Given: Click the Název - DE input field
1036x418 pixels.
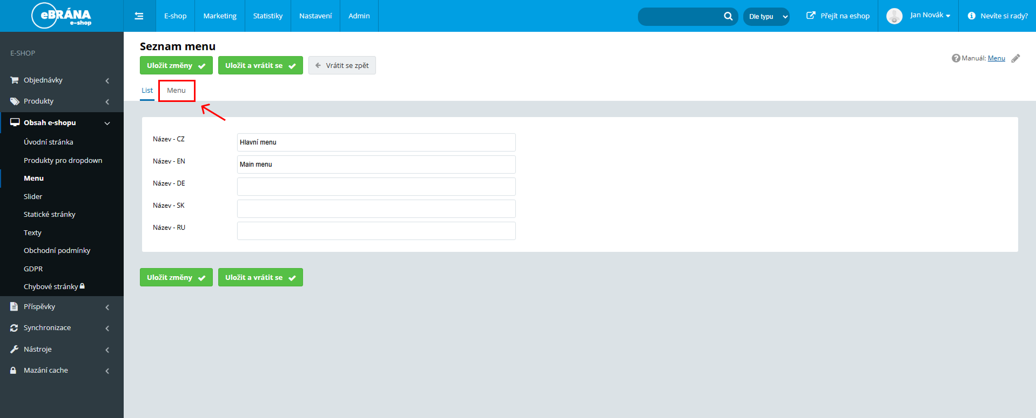Looking at the screenshot, I should tap(376, 187).
